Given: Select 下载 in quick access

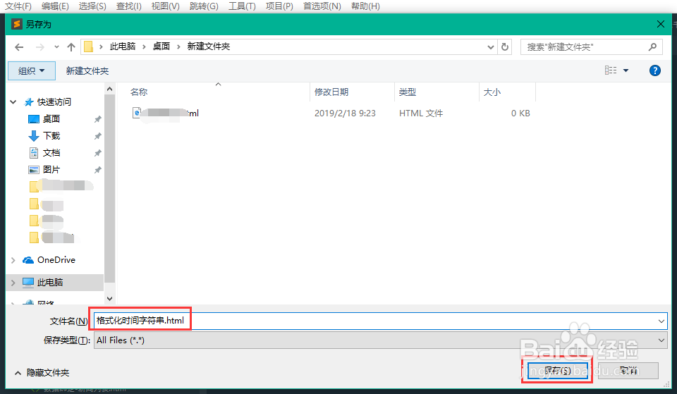Looking at the screenshot, I should pyautogui.click(x=51, y=136).
